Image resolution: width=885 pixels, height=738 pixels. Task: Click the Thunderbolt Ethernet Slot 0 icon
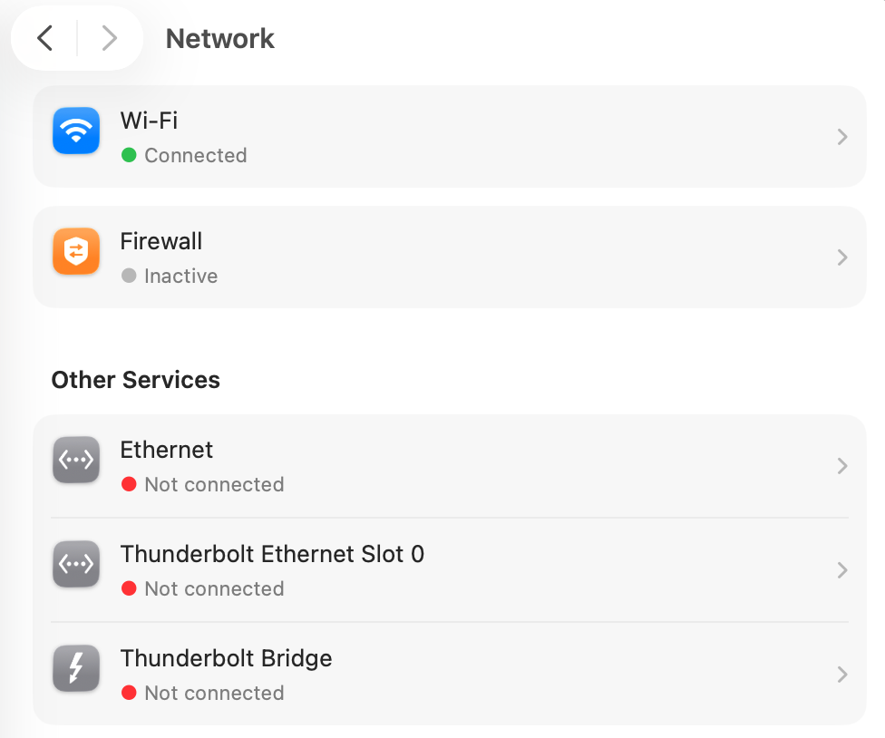[x=76, y=565]
